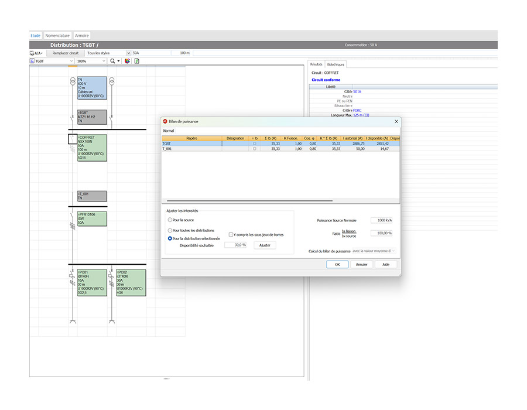Select 'Pour toutes les distributions' radio option
The image size is (527, 410).
click(x=170, y=231)
